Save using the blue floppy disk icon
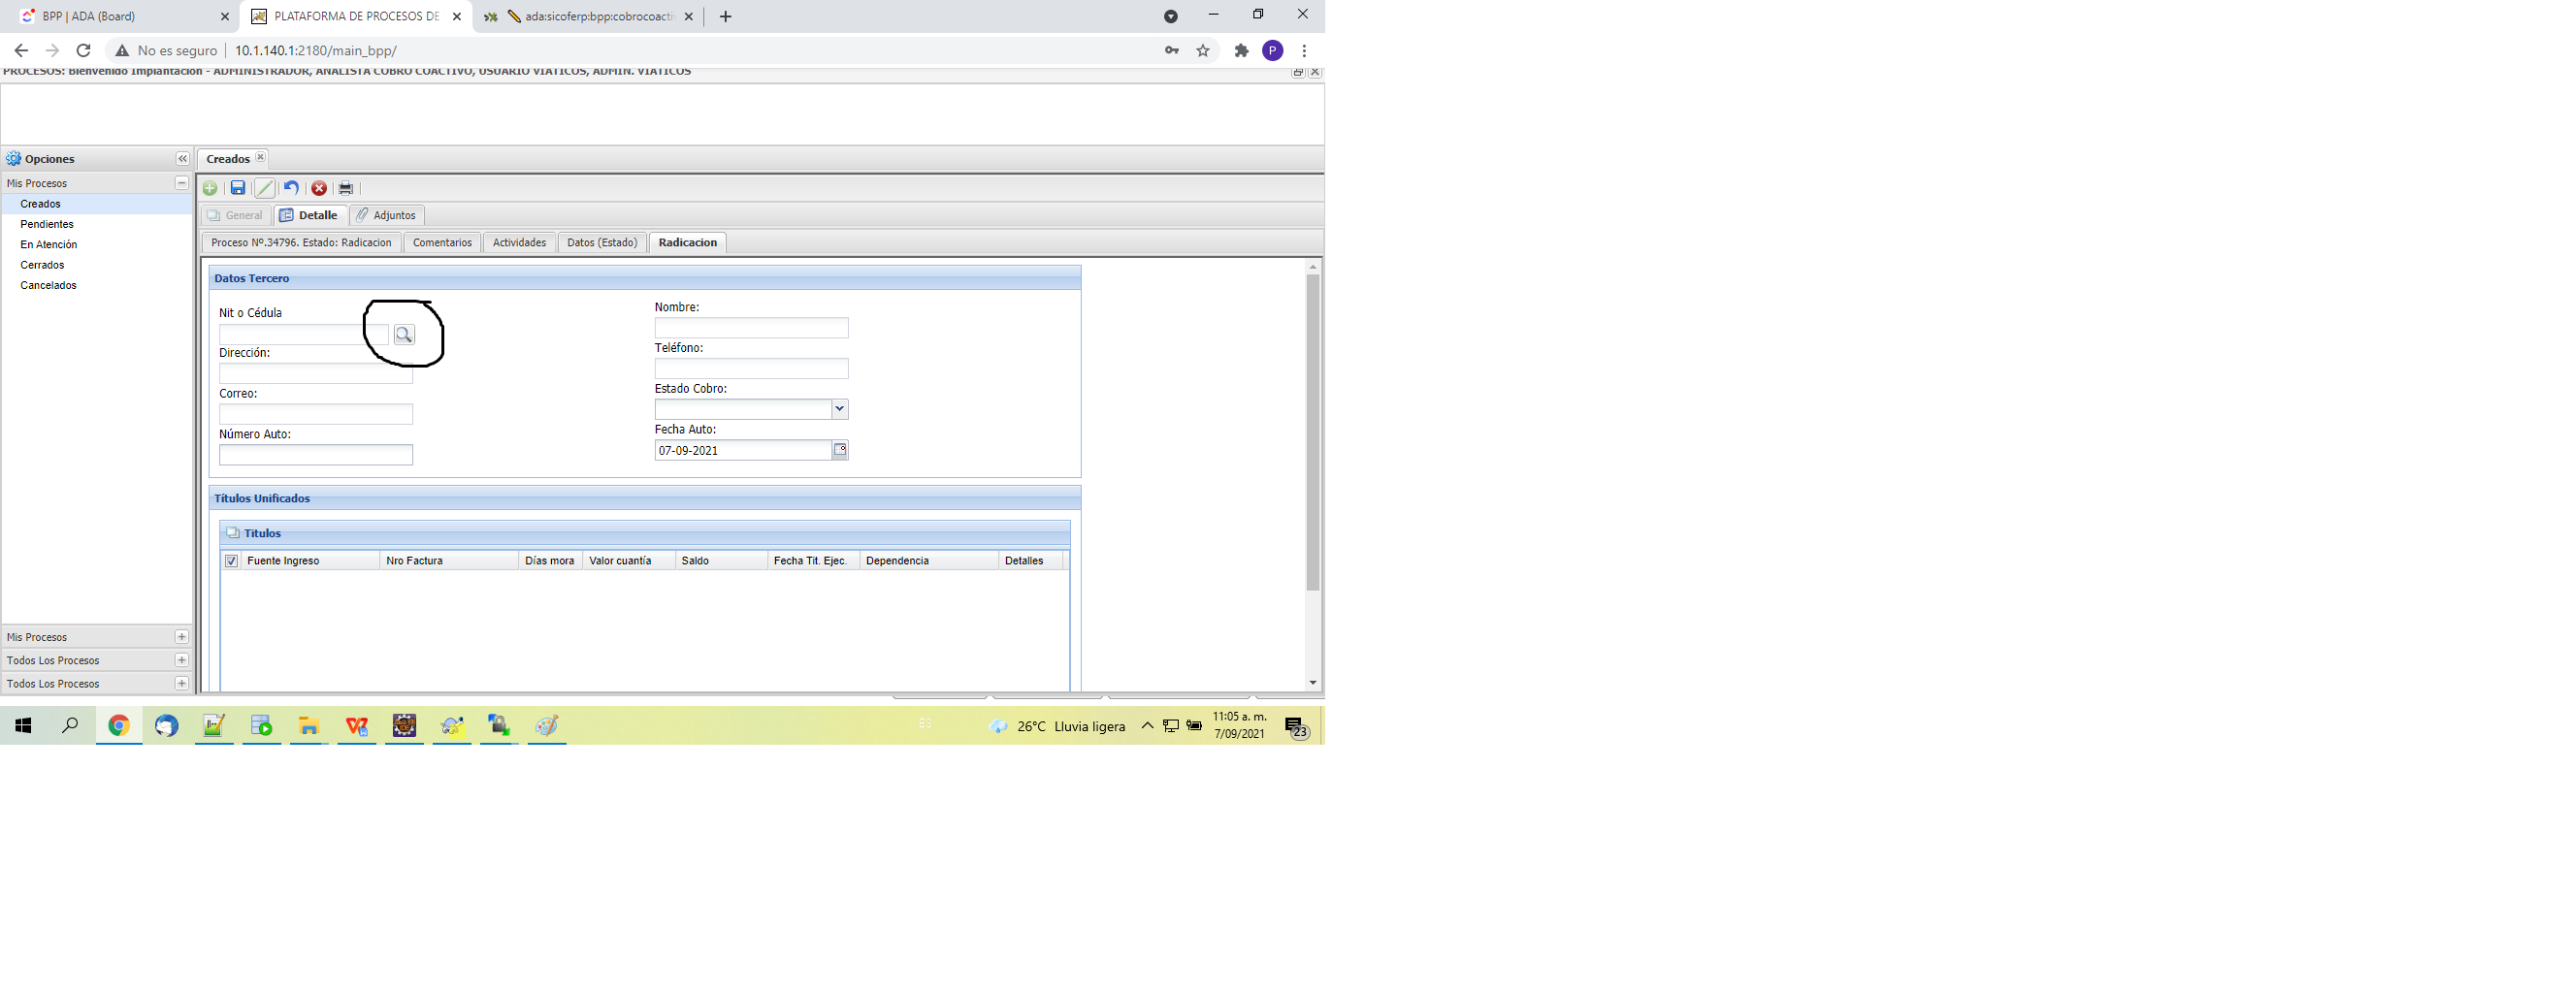2567x993 pixels. coord(237,188)
